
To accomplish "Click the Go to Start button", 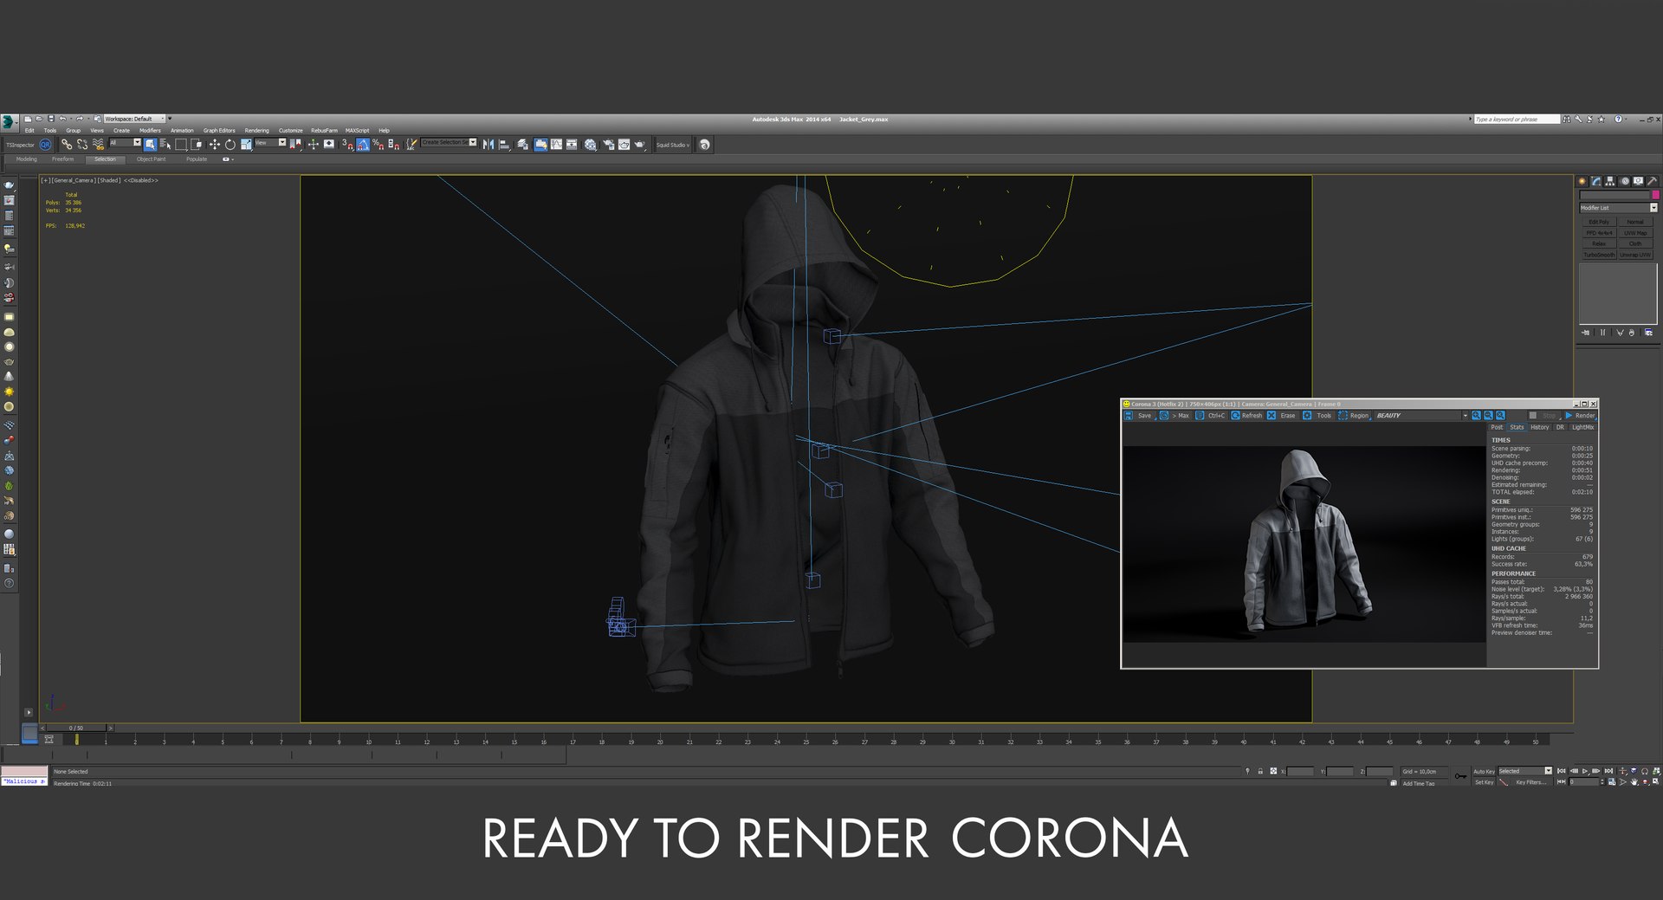I will click(1561, 771).
